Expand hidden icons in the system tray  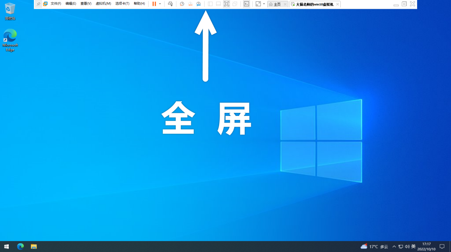[394, 247]
